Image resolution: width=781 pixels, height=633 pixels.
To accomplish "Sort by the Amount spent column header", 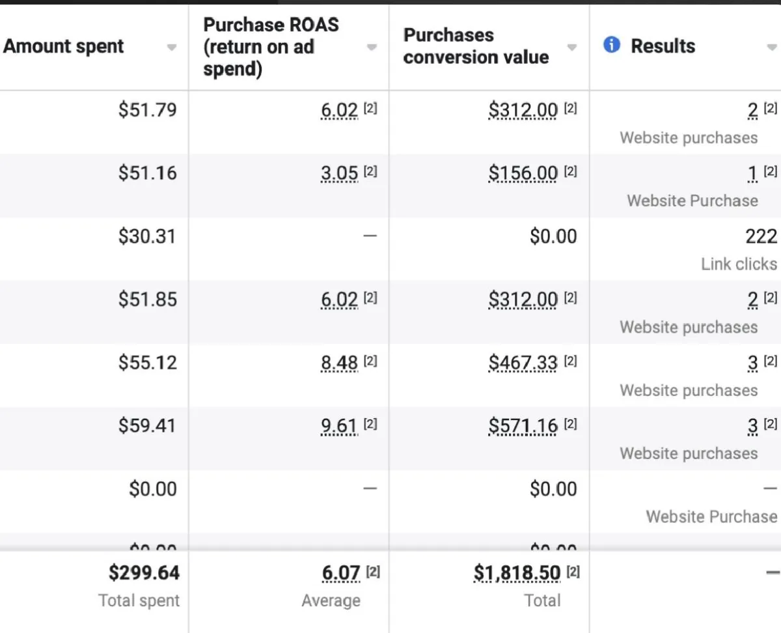I will 63,46.
